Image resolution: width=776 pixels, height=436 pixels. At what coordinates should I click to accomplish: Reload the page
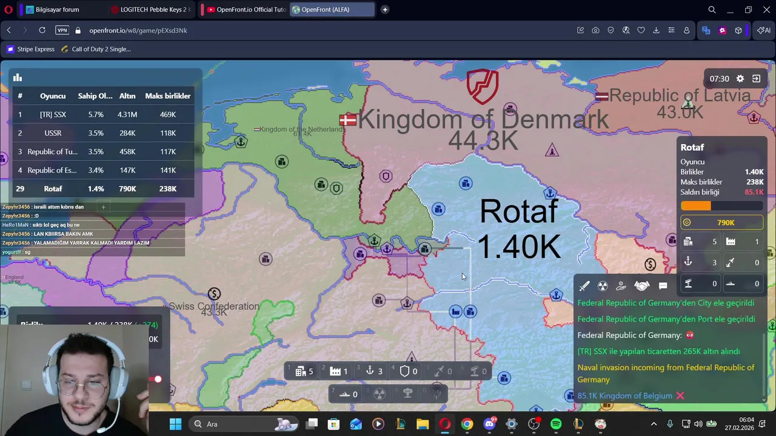[x=42, y=30]
